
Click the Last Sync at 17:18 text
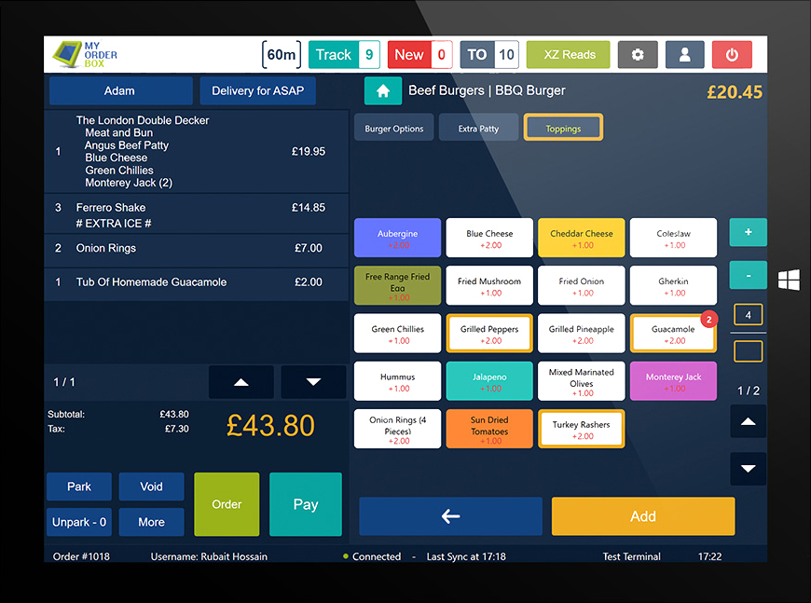click(466, 556)
